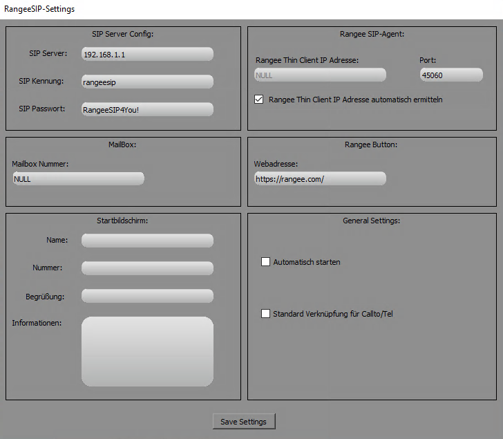The image size is (503, 439).
Task: Focus the SIP Kennung input field
Action: (147, 82)
